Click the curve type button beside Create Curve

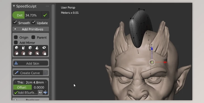(46, 73)
